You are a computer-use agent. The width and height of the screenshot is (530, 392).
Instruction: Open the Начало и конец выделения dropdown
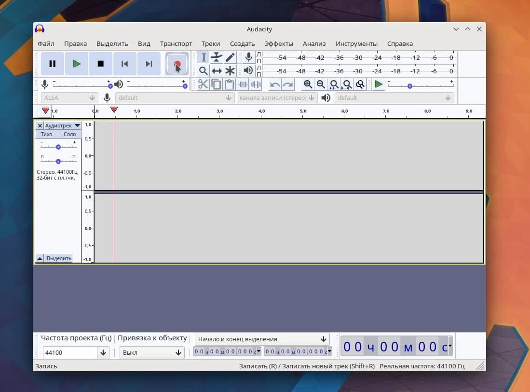point(262,339)
